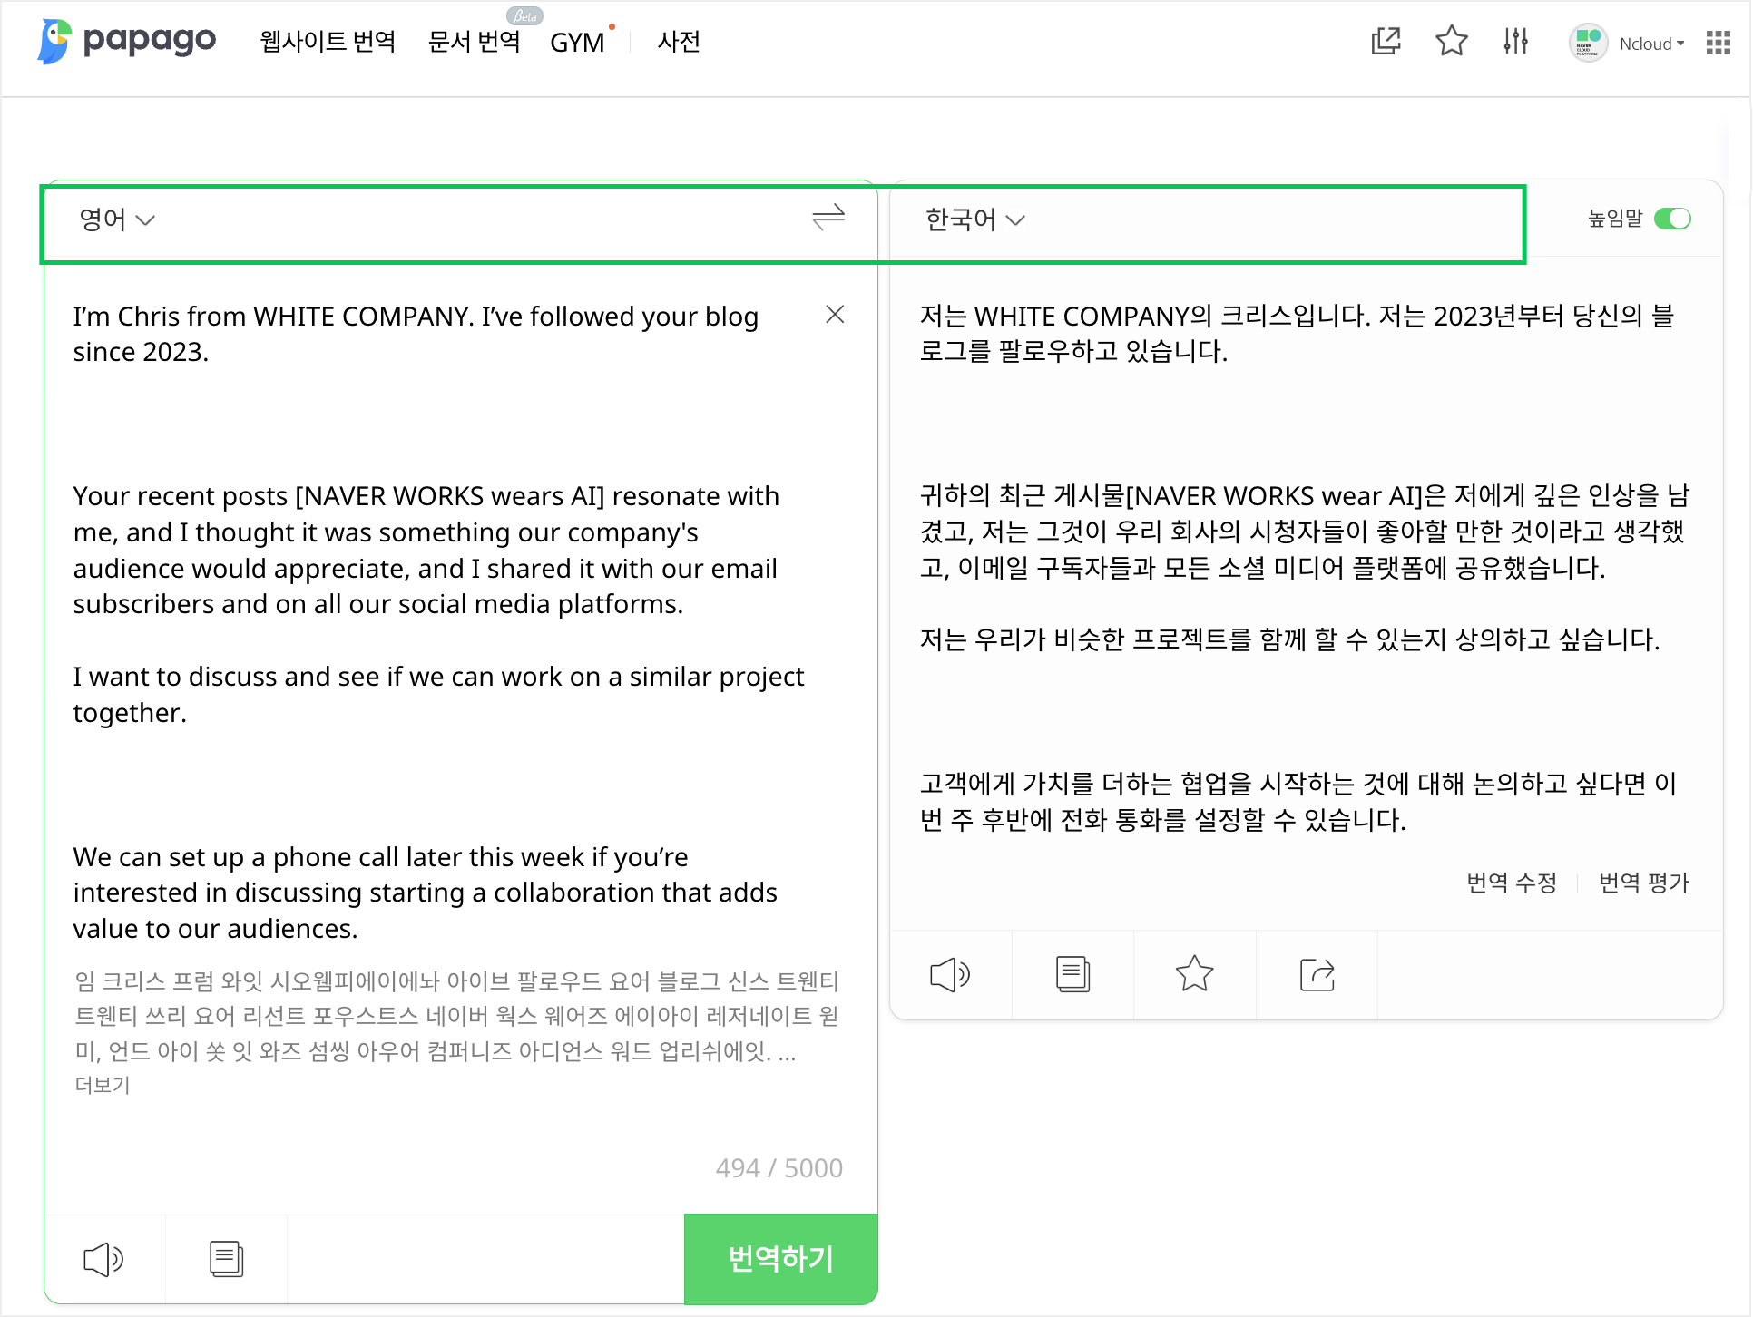
Task: Clear the source text with X
Action: click(835, 315)
